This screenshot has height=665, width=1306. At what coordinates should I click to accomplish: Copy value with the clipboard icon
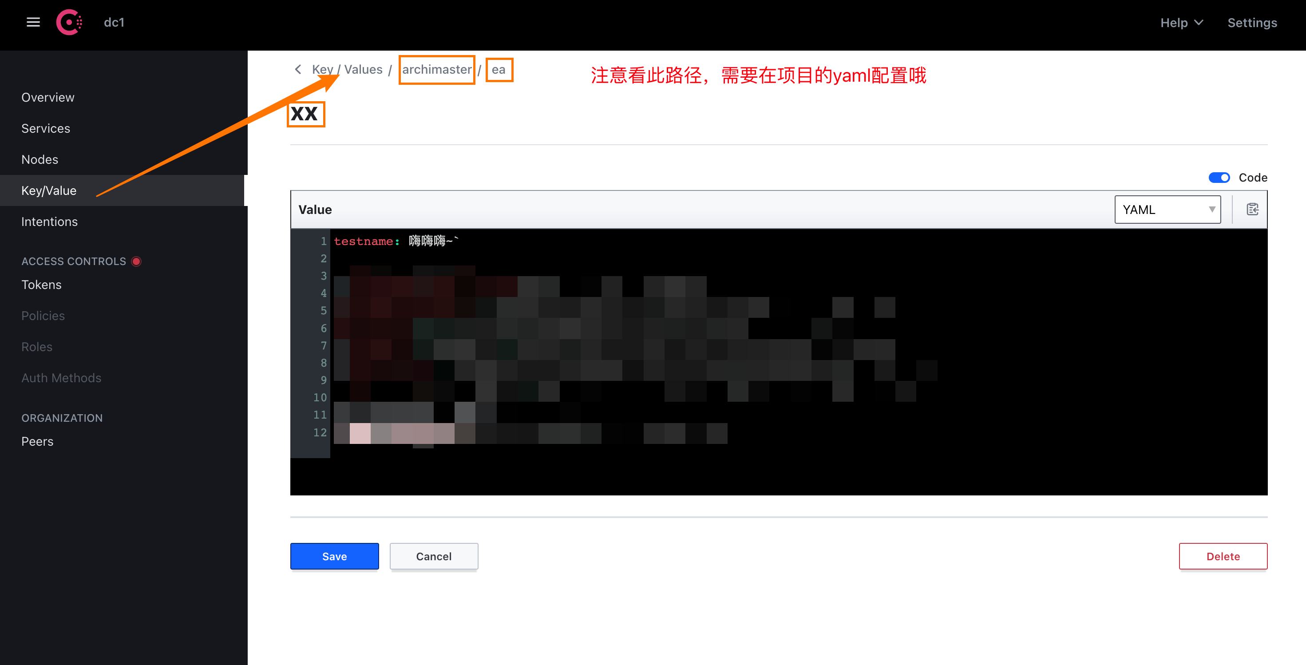coord(1252,210)
